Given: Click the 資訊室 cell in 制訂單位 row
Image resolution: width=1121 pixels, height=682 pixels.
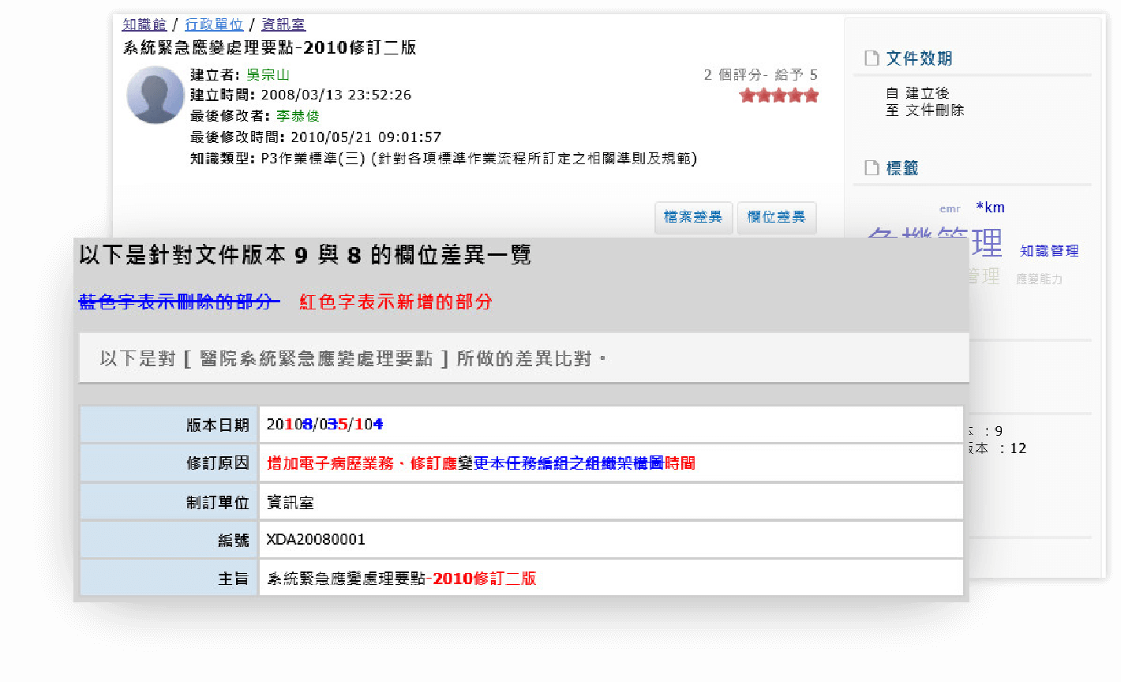Looking at the screenshot, I should point(611,502).
